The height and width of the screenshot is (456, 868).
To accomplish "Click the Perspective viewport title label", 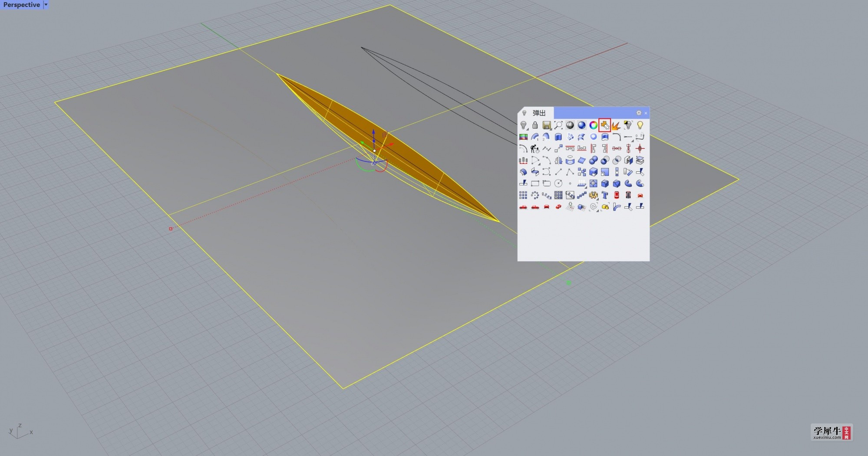I will 21,5.
